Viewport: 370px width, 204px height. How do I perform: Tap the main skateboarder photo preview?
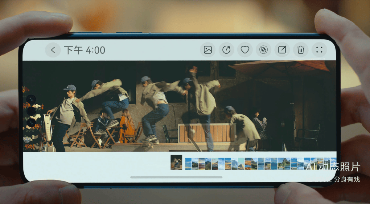pos(179,106)
